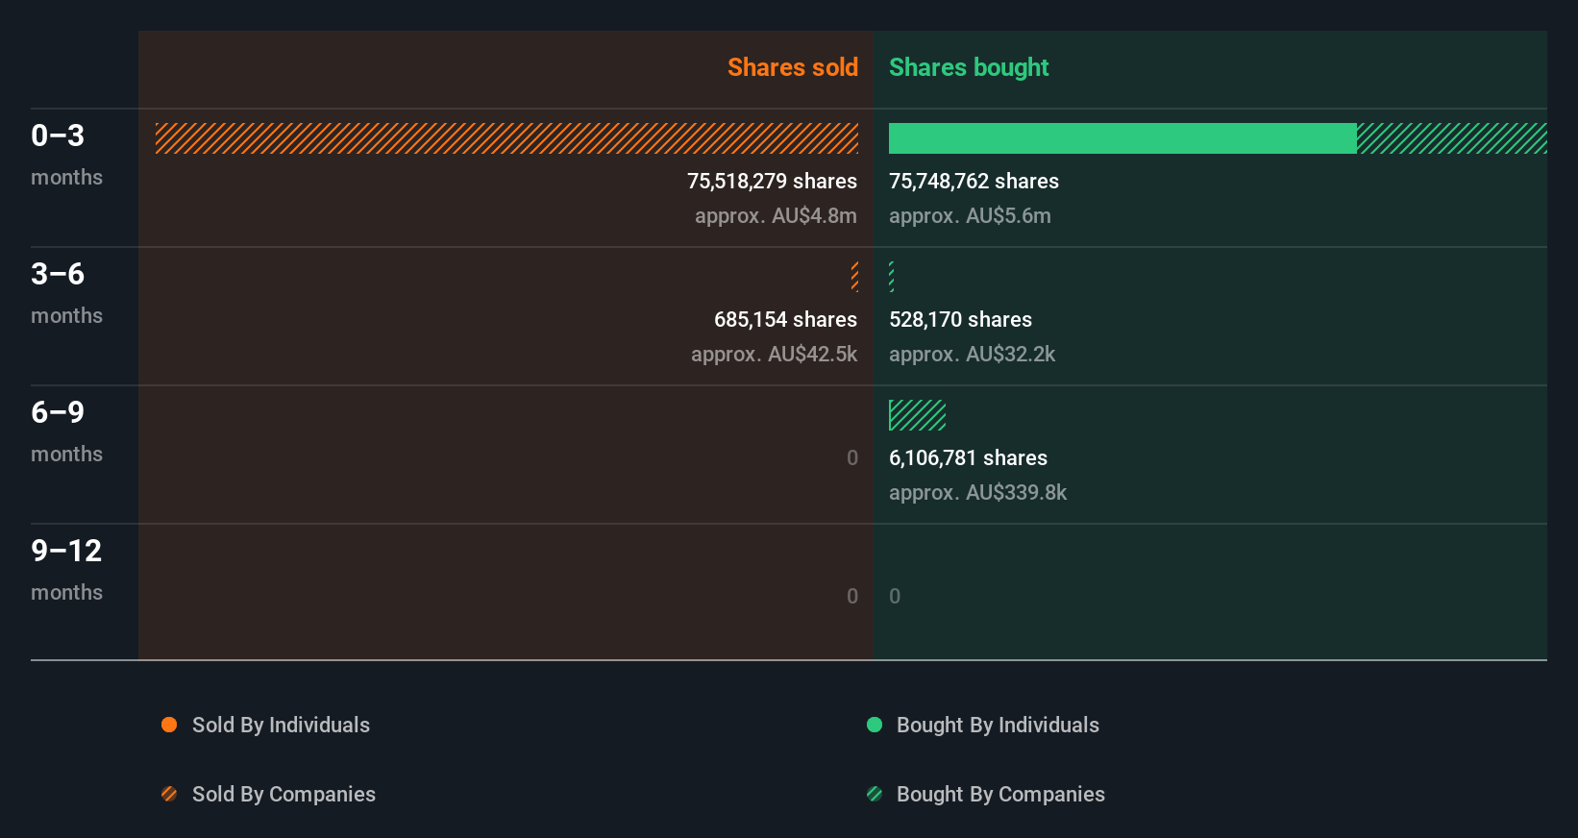1578x838 pixels.
Task: Click the approx. AU$42.5k text
Action: (774, 354)
